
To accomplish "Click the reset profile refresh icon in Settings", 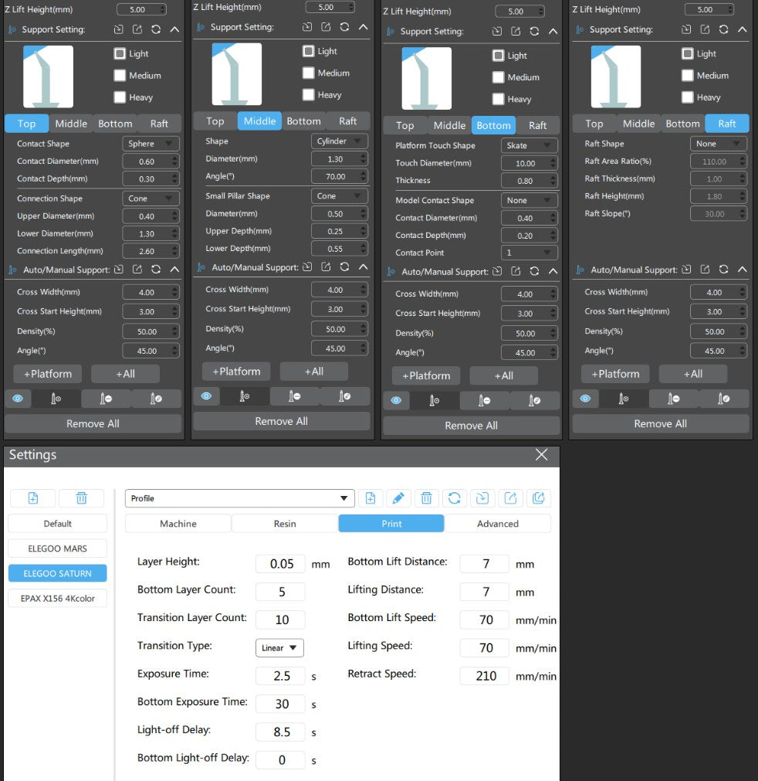I will pyautogui.click(x=455, y=498).
